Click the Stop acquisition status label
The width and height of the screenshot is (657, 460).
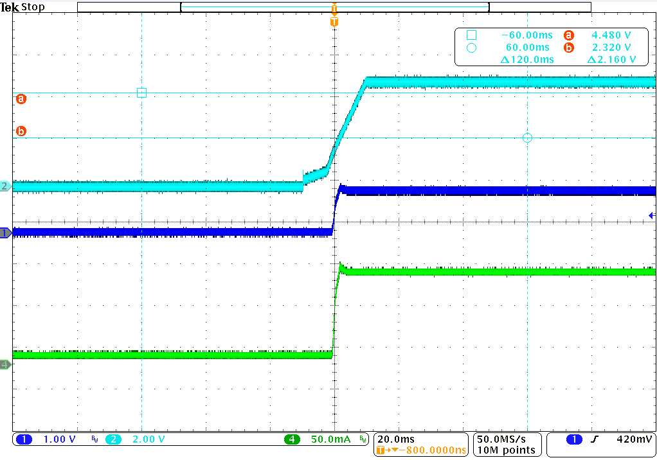click(33, 7)
